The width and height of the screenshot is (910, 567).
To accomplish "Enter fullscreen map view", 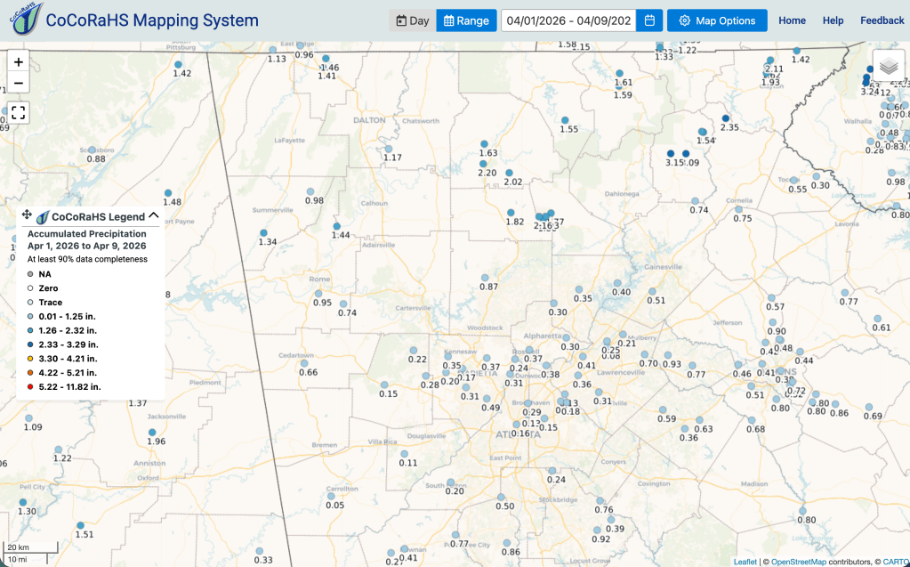I will point(19,113).
